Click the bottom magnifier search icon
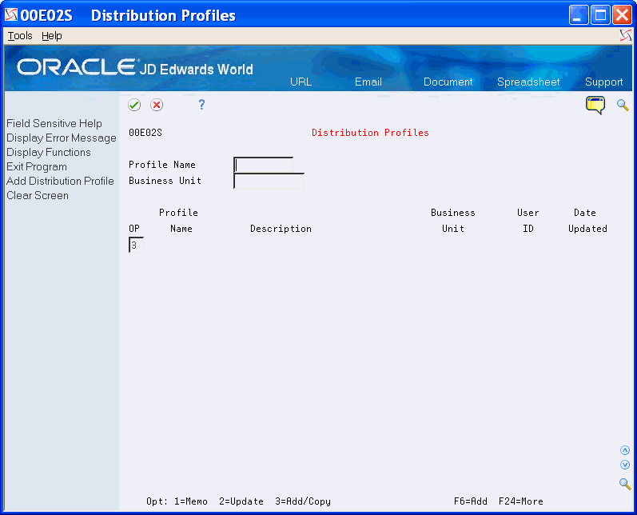This screenshot has width=637, height=515. coord(625,484)
